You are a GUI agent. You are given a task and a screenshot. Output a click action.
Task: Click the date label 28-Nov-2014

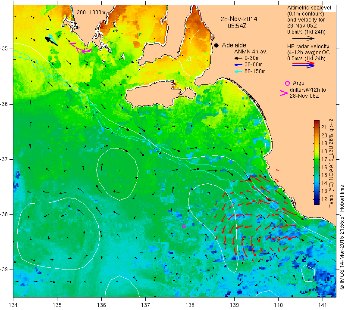click(239, 19)
